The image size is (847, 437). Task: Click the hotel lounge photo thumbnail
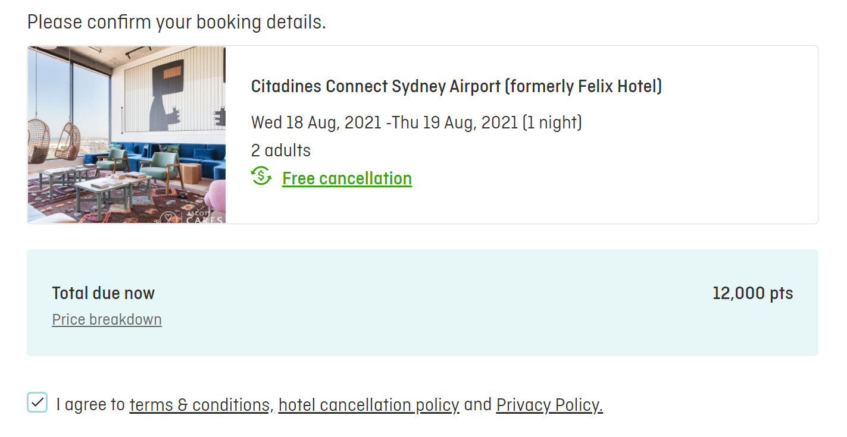pos(126,135)
